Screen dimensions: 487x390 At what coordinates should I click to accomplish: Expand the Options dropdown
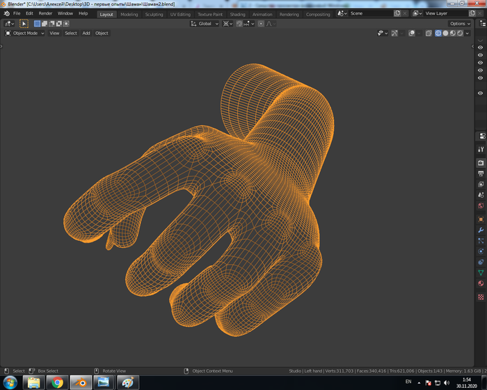pyautogui.click(x=460, y=24)
